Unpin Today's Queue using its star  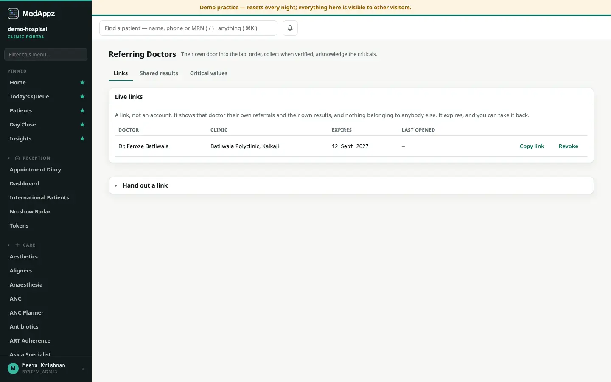pos(82,97)
